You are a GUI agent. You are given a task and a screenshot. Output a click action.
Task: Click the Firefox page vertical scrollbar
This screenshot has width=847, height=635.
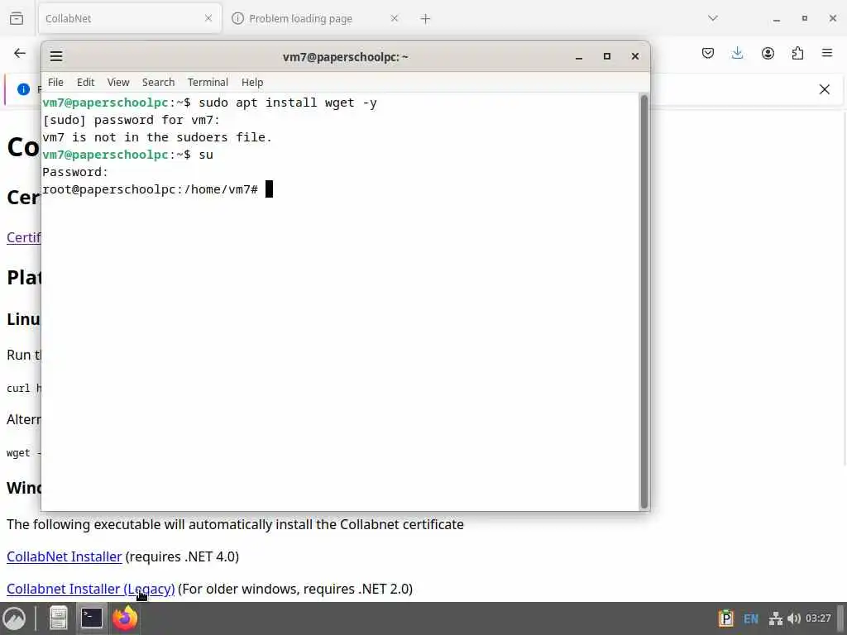pos(845,286)
